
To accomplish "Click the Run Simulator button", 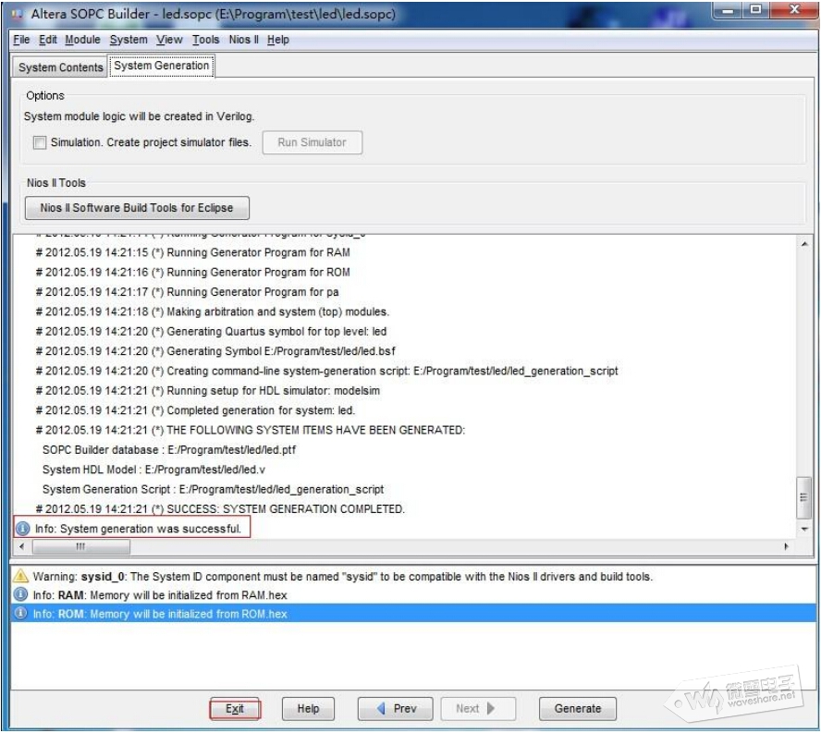I will [x=312, y=142].
